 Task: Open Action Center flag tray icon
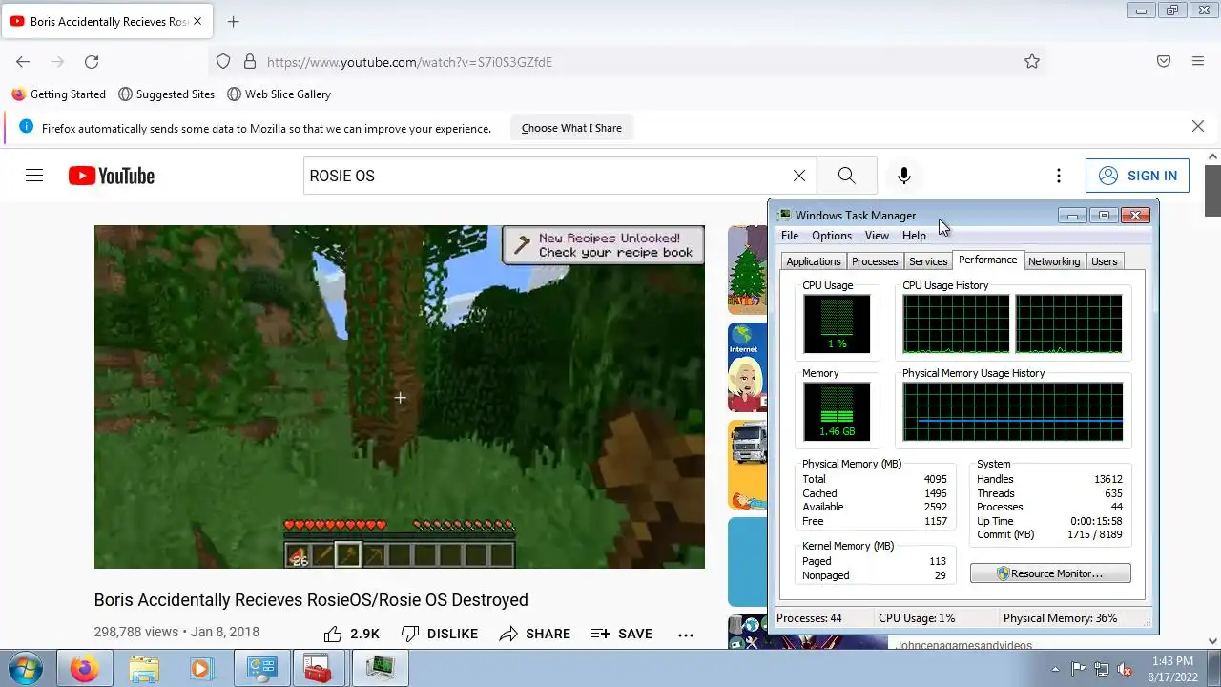coord(1078,669)
